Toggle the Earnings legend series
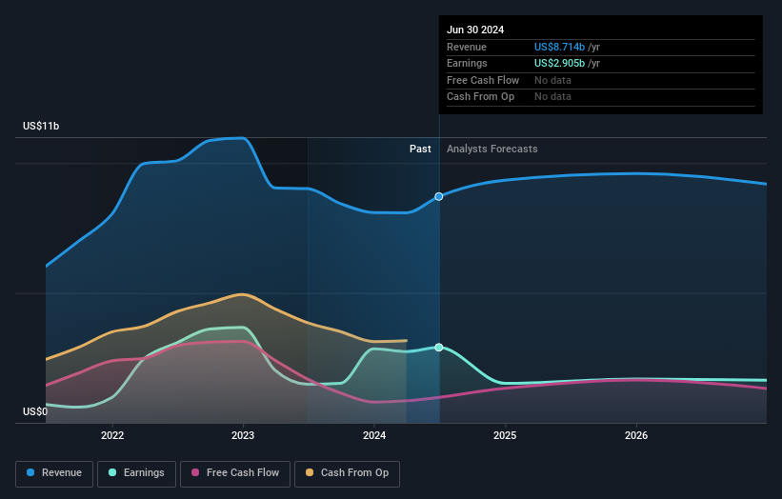Viewport: 782px width, 499px height. [136, 473]
